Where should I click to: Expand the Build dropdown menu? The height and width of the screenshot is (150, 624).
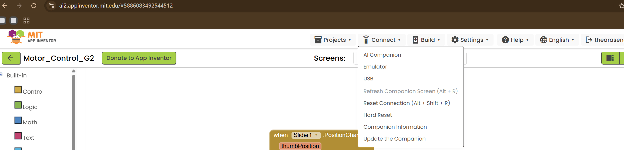coord(427,40)
